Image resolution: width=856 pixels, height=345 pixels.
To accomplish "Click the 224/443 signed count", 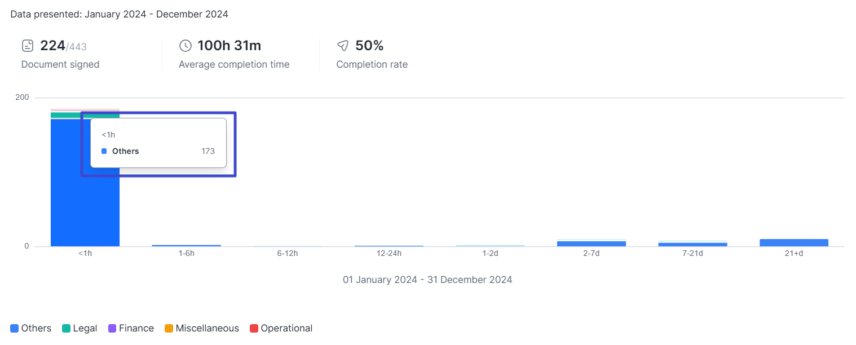I will point(63,46).
